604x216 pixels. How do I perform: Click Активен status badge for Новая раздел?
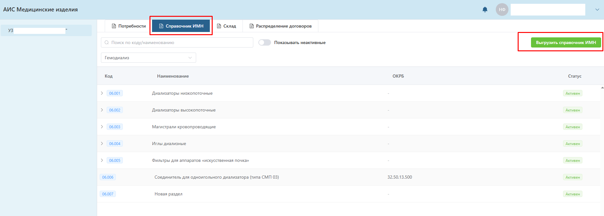572,194
